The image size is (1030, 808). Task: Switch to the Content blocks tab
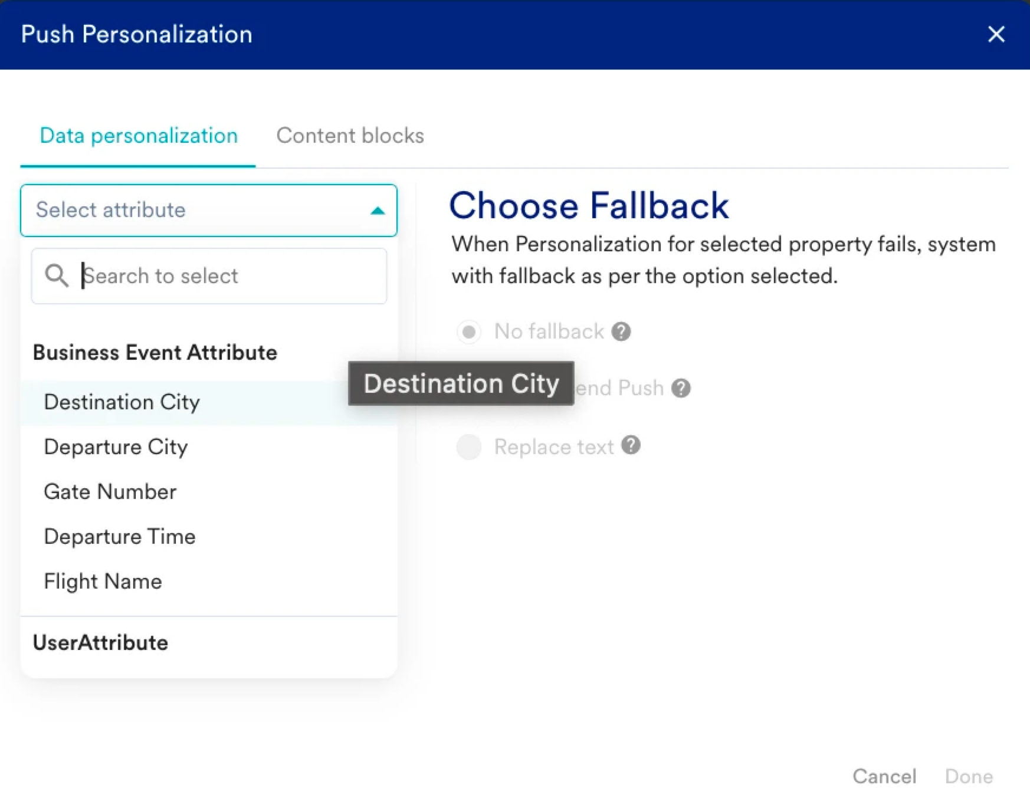(x=350, y=136)
